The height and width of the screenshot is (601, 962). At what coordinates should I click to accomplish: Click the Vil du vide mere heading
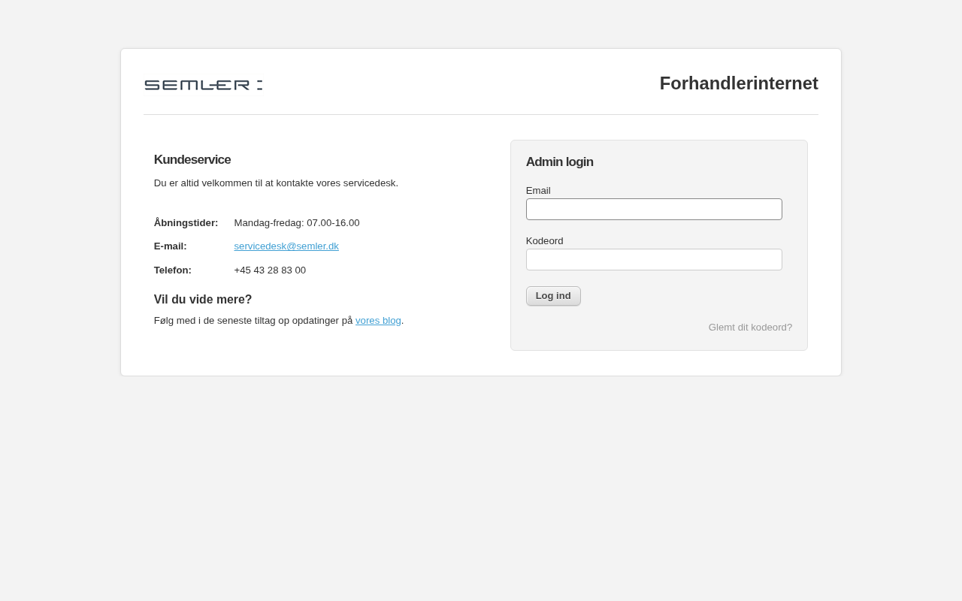click(x=203, y=300)
